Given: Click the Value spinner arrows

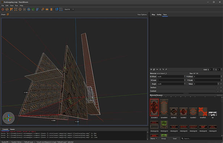Looking at the screenshot, I should 218,84.
